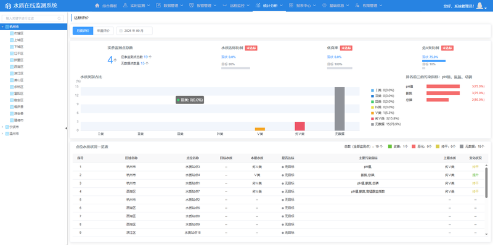The image size is (493, 245).
Task: Select 滨江区 in the region tree
Action: click(x=19, y=73)
